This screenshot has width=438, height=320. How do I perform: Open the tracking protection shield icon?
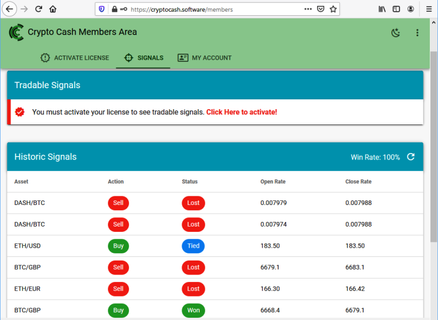pyautogui.click(x=102, y=9)
